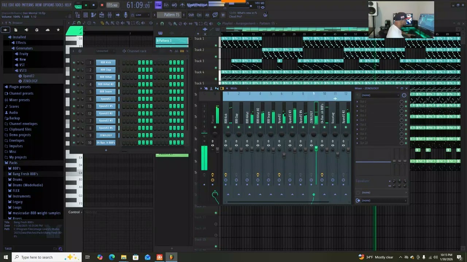Open the ADD menu
The height and width of the screenshot is (262, 467).
click(x=18, y=5)
